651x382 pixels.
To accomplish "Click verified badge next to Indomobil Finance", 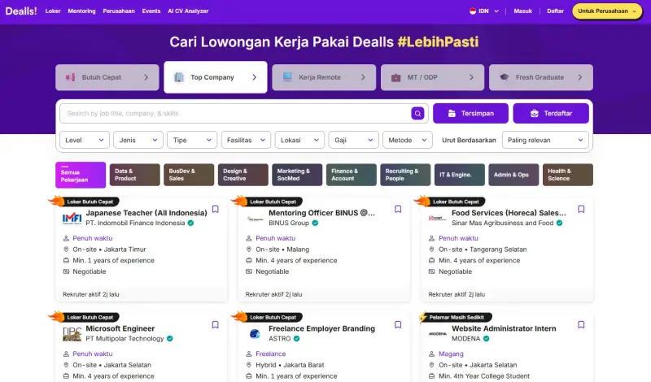I will click(x=190, y=223).
